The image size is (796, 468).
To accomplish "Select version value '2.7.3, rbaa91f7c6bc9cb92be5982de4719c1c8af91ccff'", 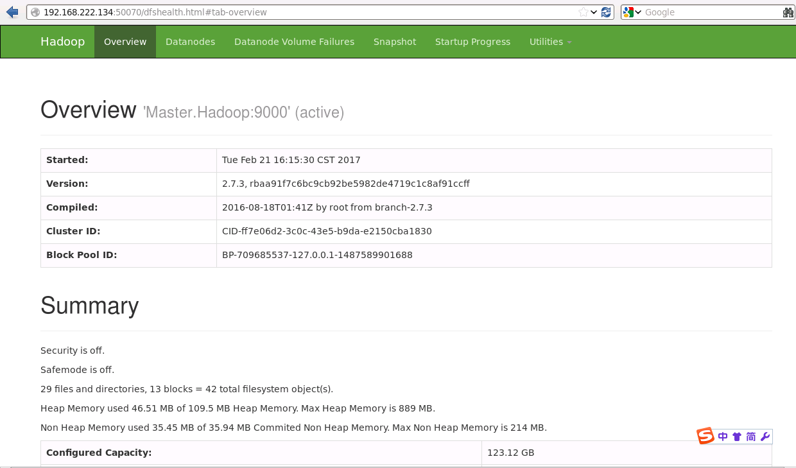I will [346, 184].
